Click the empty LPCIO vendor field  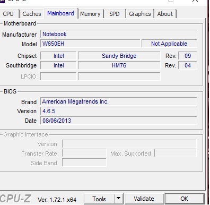click(x=58, y=76)
